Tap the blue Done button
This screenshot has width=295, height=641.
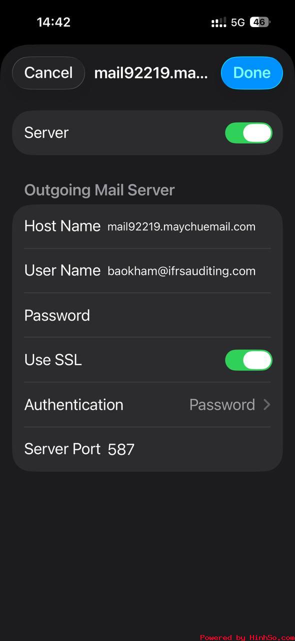point(252,73)
